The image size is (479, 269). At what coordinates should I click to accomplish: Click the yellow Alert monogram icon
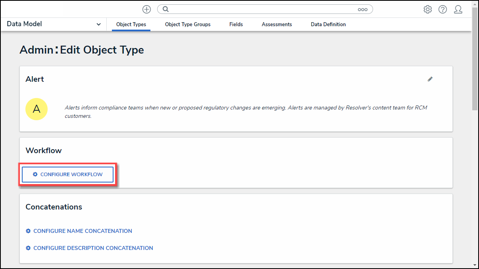point(37,109)
